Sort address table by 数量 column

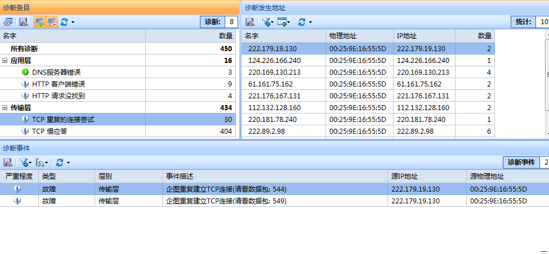click(475, 35)
